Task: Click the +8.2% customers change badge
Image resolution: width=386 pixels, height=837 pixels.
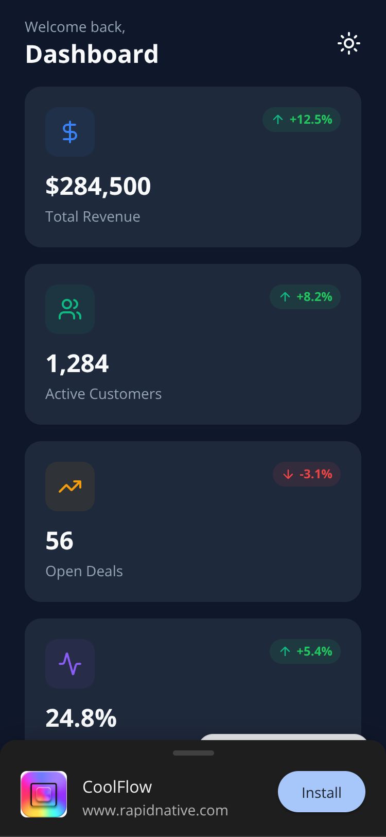Action: [x=305, y=297]
